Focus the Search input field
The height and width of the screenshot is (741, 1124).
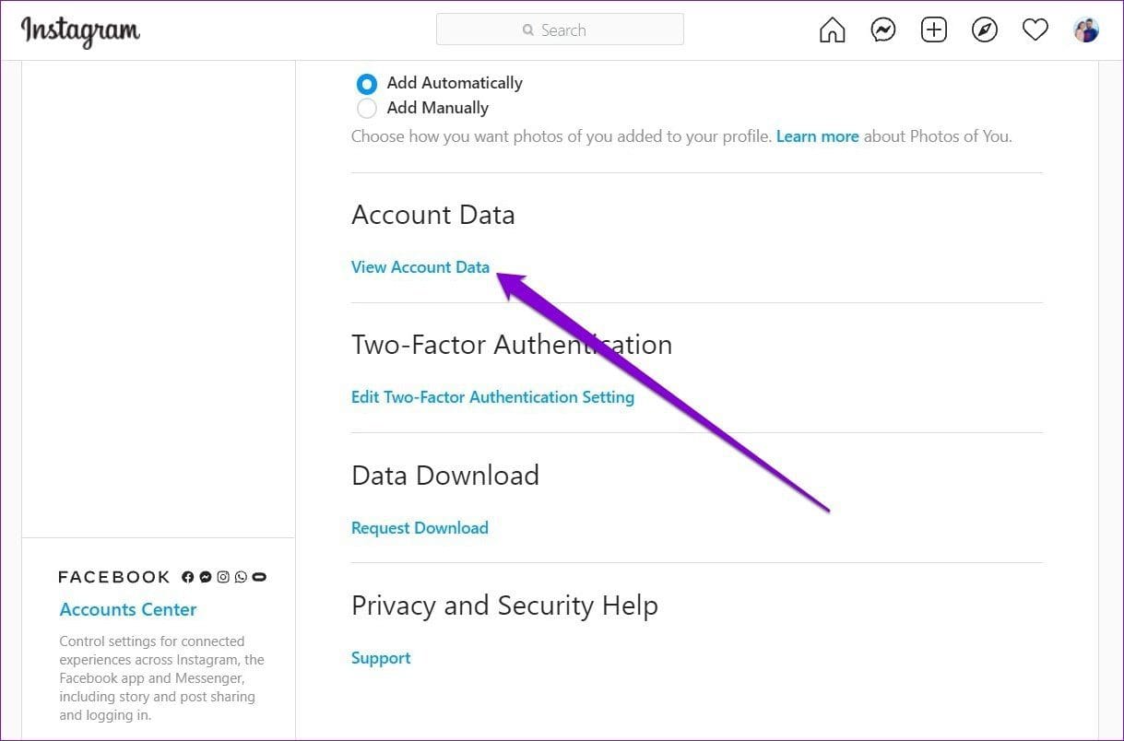coord(560,29)
